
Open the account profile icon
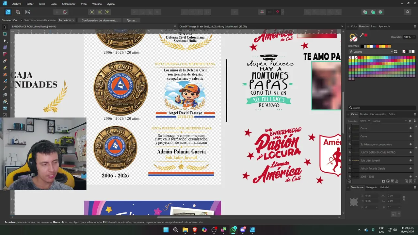pos(407,12)
